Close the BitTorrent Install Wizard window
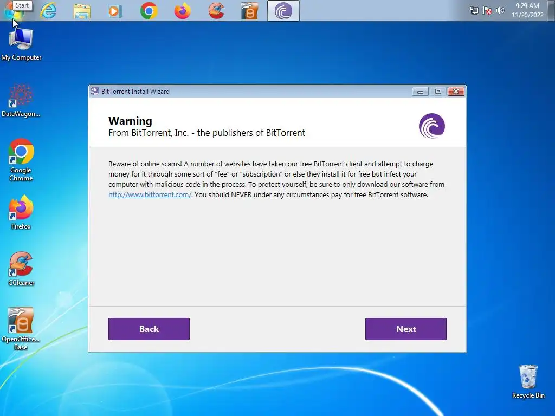 click(456, 92)
